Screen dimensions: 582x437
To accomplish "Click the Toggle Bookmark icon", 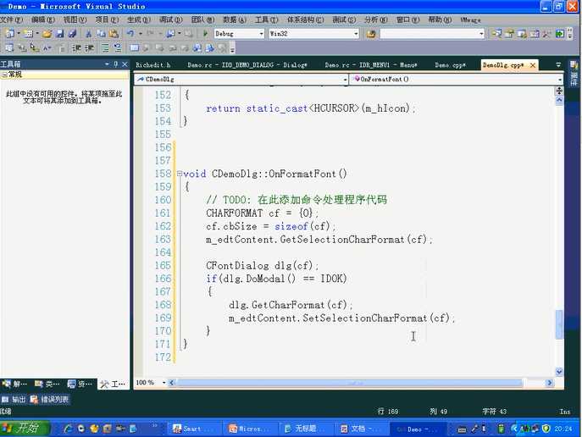I will (x=134, y=48).
